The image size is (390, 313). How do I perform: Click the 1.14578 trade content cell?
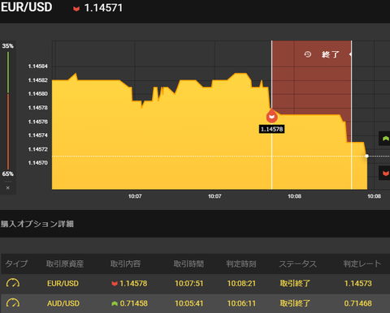point(133,283)
